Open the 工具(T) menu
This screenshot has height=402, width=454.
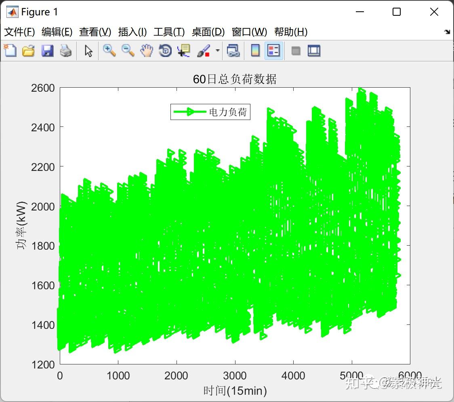point(169,32)
